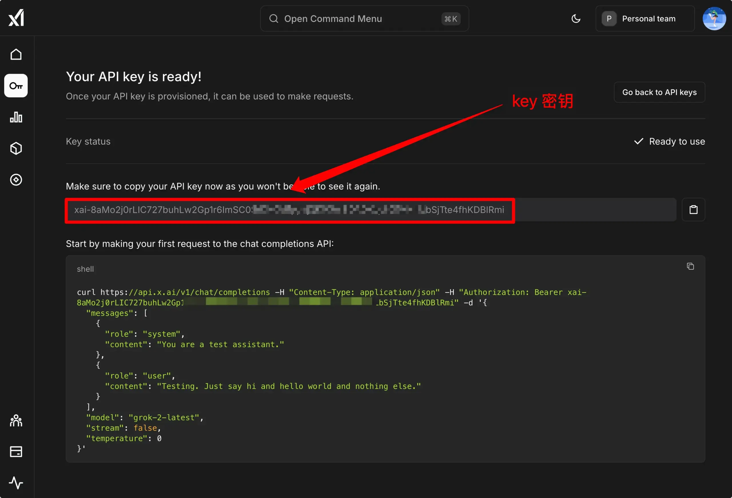
Task: Click 'Make sure to copy your API key' notice
Action: pyautogui.click(x=223, y=186)
